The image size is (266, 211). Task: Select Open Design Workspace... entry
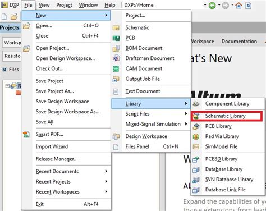click(x=66, y=58)
